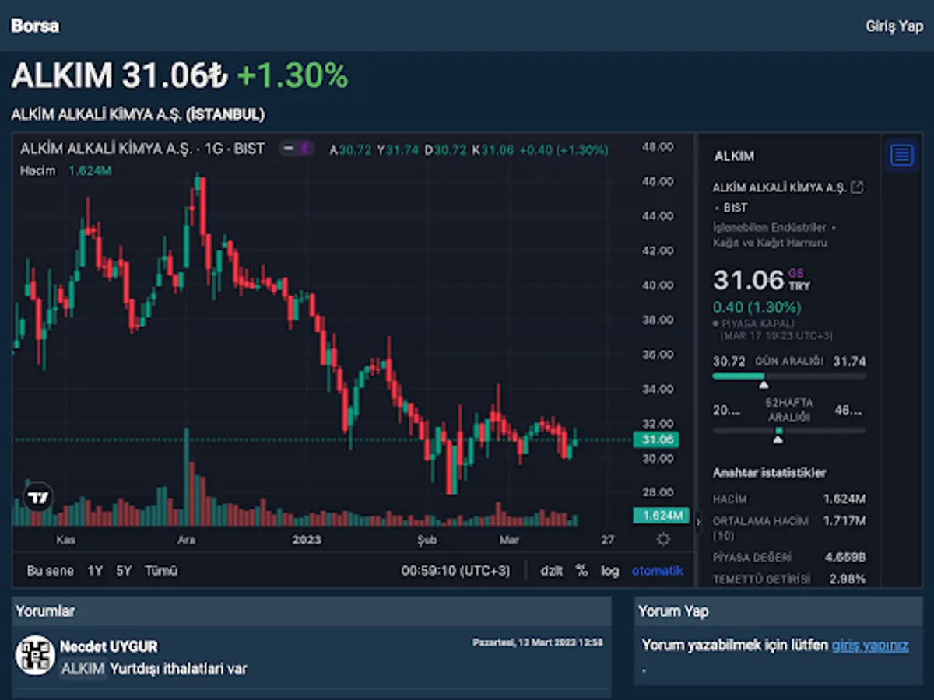Select the Bu sene date range
This screenshot has width=934, height=700.
[51, 571]
